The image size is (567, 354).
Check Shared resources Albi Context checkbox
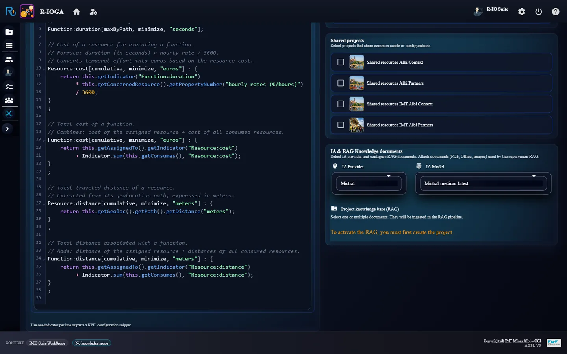point(341,62)
